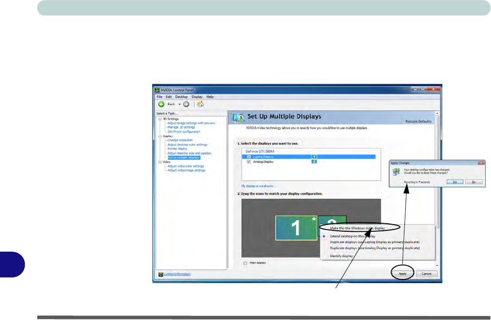Toggle the Laptop Display checkbox
The image size is (491, 320).
249,157
